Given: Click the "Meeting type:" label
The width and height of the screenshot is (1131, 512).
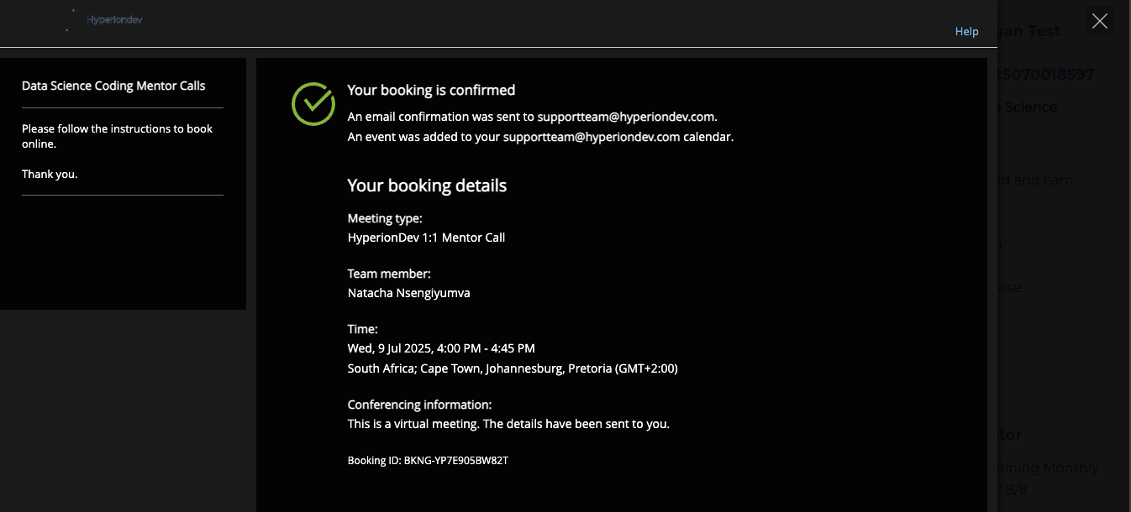Looking at the screenshot, I should point(385,218).
